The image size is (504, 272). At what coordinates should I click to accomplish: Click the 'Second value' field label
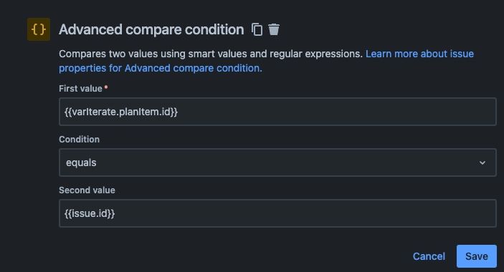87,190
